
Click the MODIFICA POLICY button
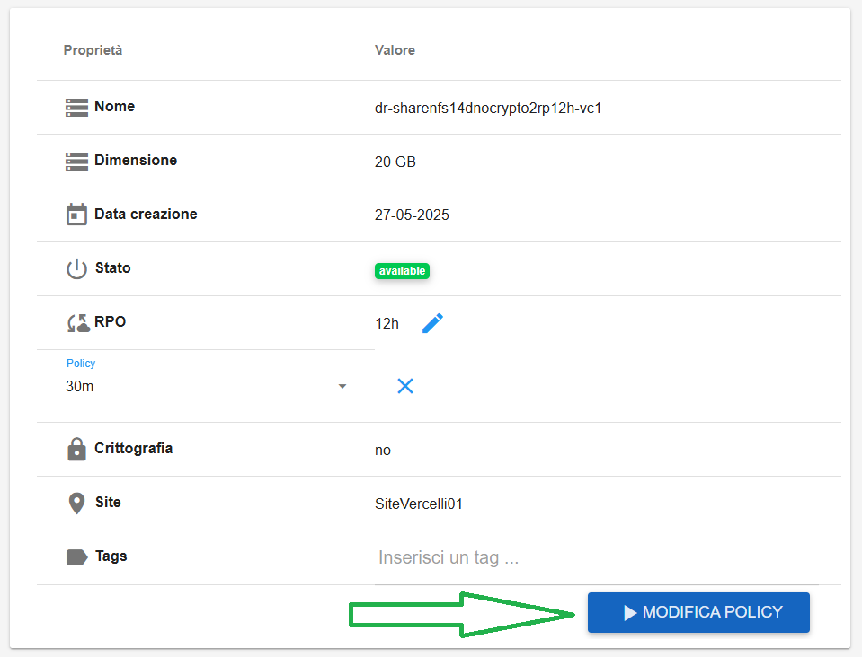coord(698,612)
